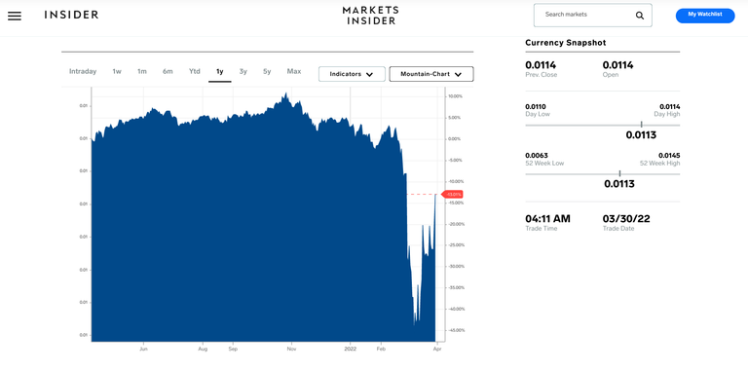748x370 pixels.
Task: Select the Ytd range tab
Action: point(194,71)
